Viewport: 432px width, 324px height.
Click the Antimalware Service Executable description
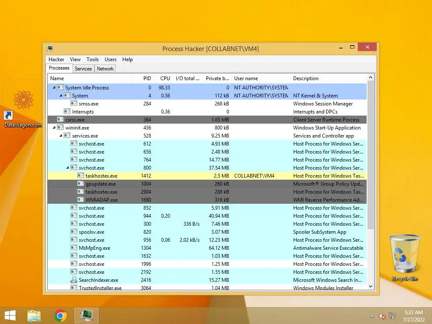[x=328, y=248]
